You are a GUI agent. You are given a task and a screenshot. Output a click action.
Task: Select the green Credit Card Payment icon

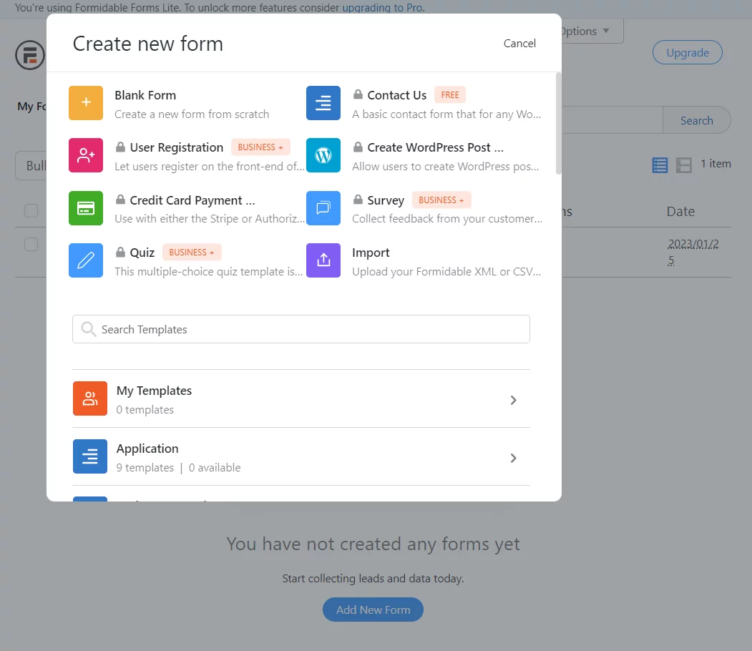click(x=86, y=208)
